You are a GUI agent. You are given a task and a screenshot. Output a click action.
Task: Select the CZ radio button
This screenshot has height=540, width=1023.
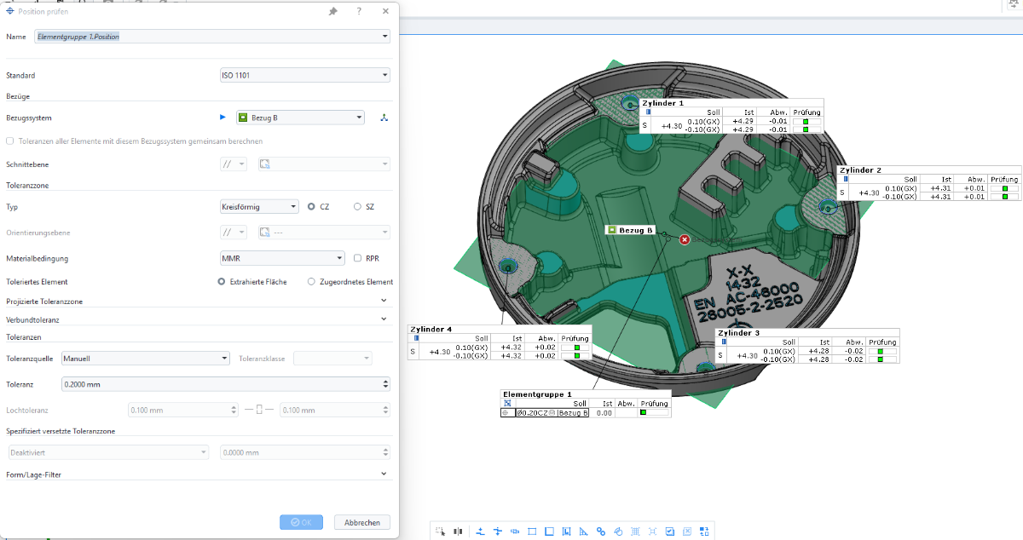pyautogui.click(x=312, y=207)
